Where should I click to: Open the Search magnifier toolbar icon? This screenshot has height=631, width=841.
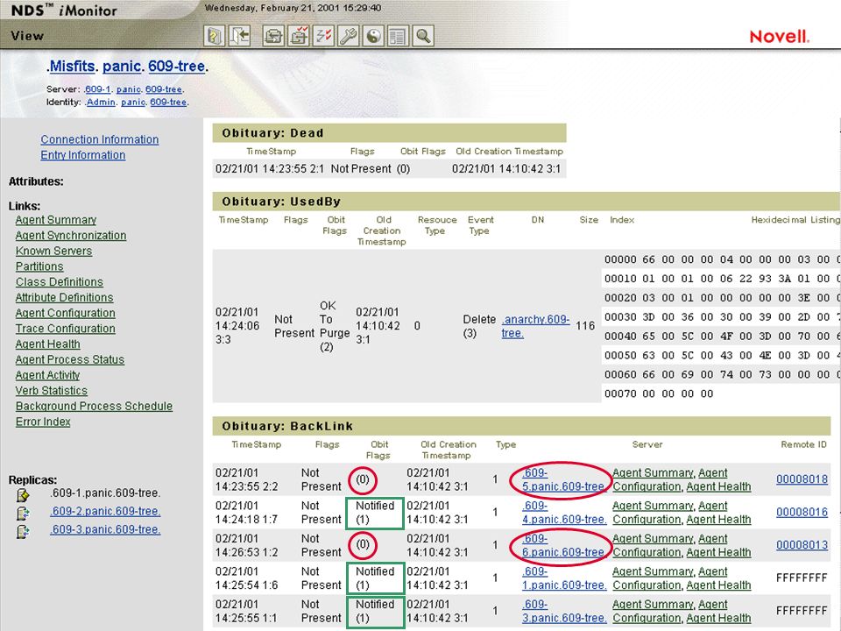coord(423,36)
